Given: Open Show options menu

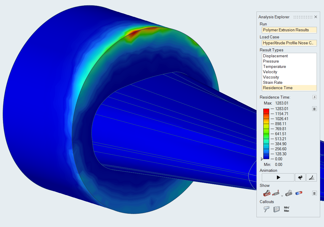Looking at the screenshot, I should (x=315, y=193).
